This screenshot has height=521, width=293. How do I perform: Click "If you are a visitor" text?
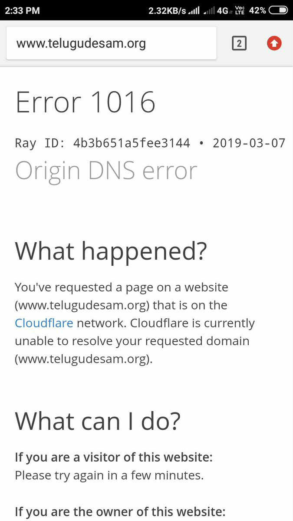tap(113, 457)
